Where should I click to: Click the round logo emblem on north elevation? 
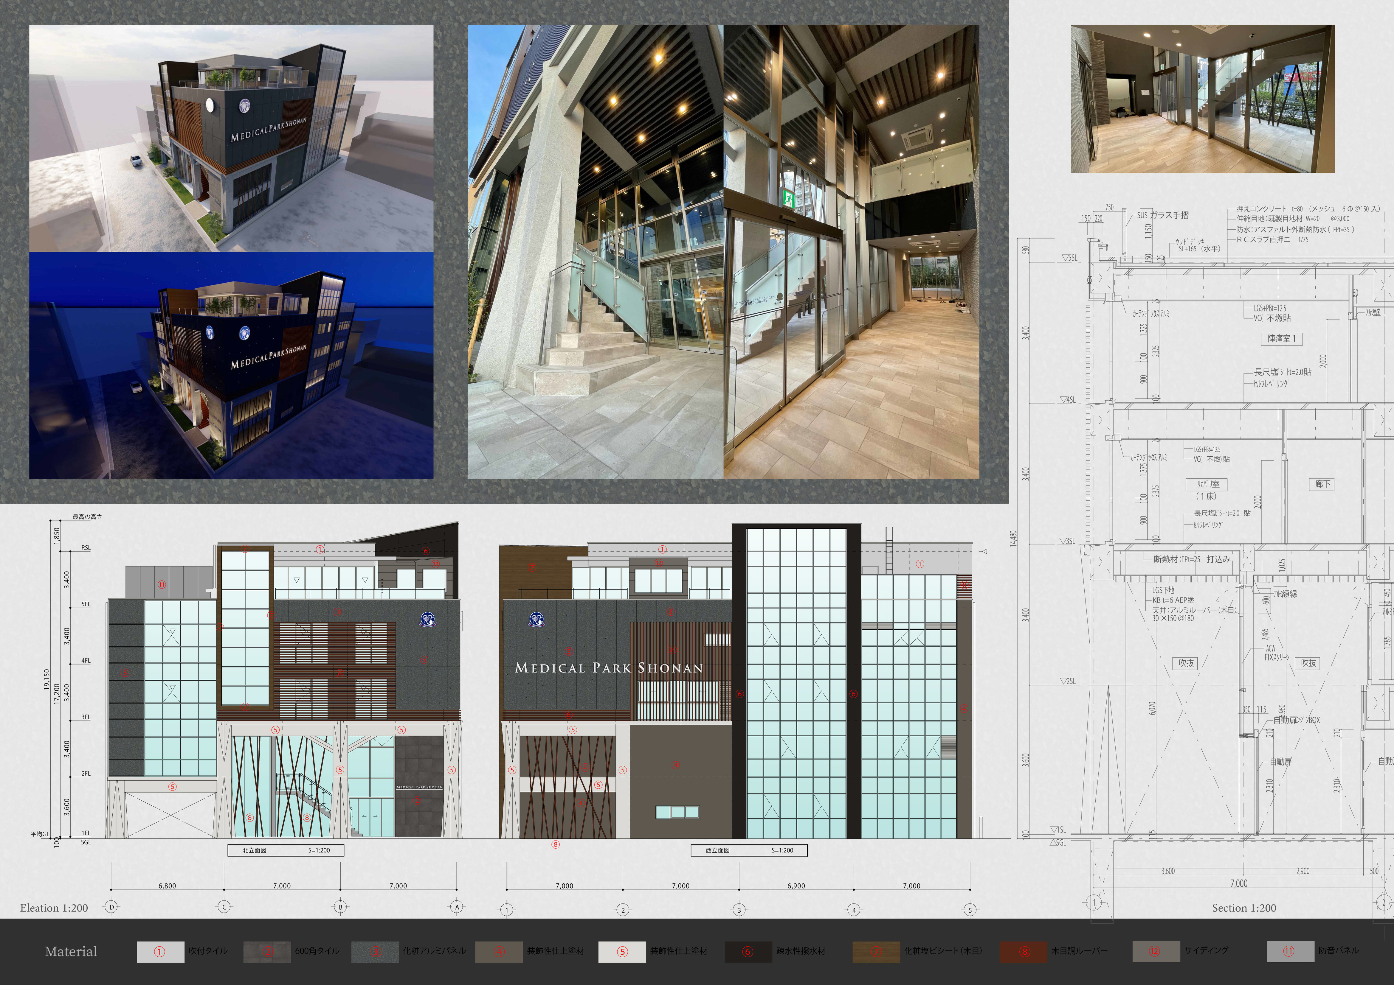pyautogui.click(x=427, y=620)
